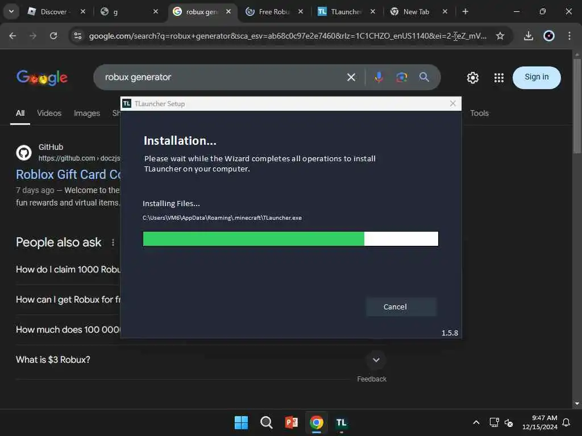582x436 pixels.
Task: Switch to the New Tab tab
Action: (x=416, y=12)
